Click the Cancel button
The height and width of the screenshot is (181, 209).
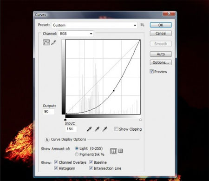pos(161,34)
